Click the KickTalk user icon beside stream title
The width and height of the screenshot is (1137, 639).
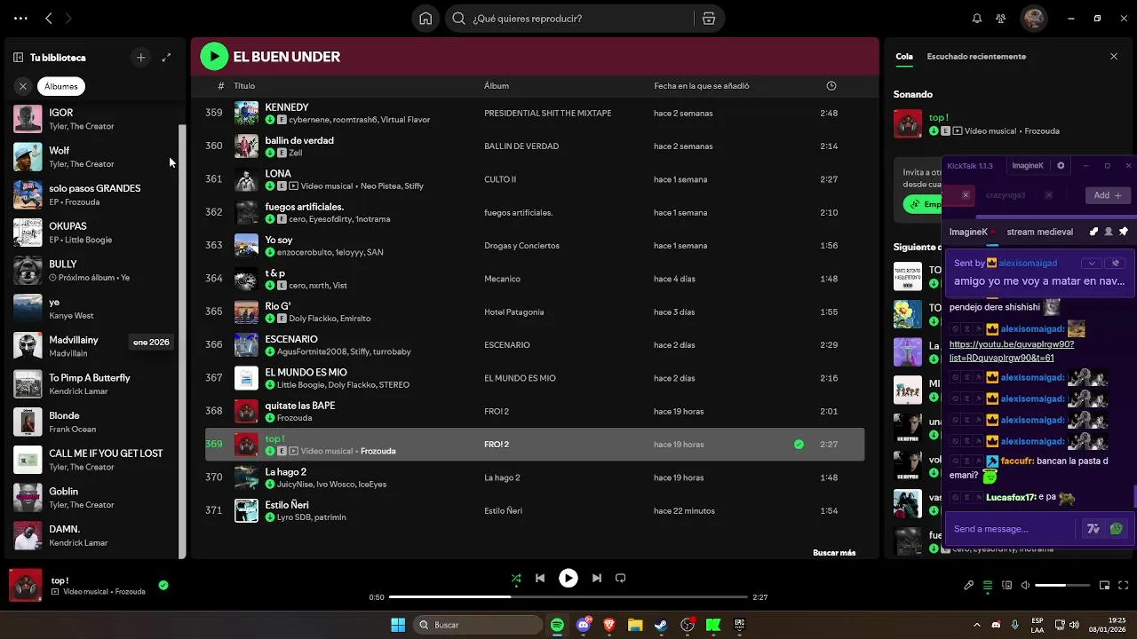click(x=1109, y=232)
